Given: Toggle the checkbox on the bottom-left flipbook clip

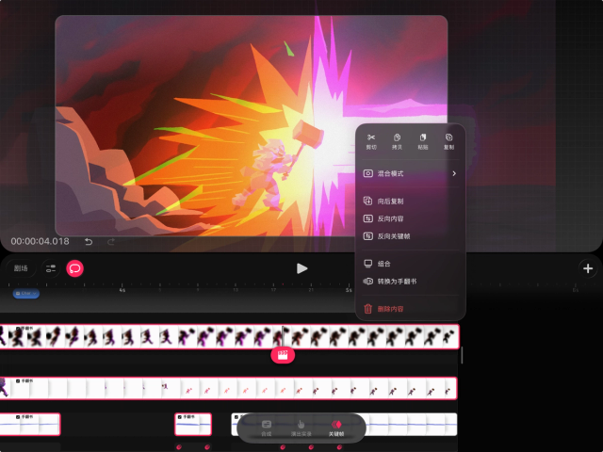Looking at the screenshot, I should (x=18, y=417).
